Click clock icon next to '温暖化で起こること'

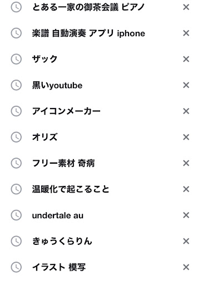(x=16, y=189)
